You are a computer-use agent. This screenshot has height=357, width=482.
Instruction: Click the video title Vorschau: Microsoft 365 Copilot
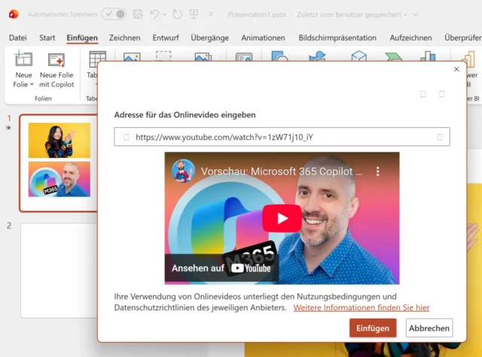point(282,171)
